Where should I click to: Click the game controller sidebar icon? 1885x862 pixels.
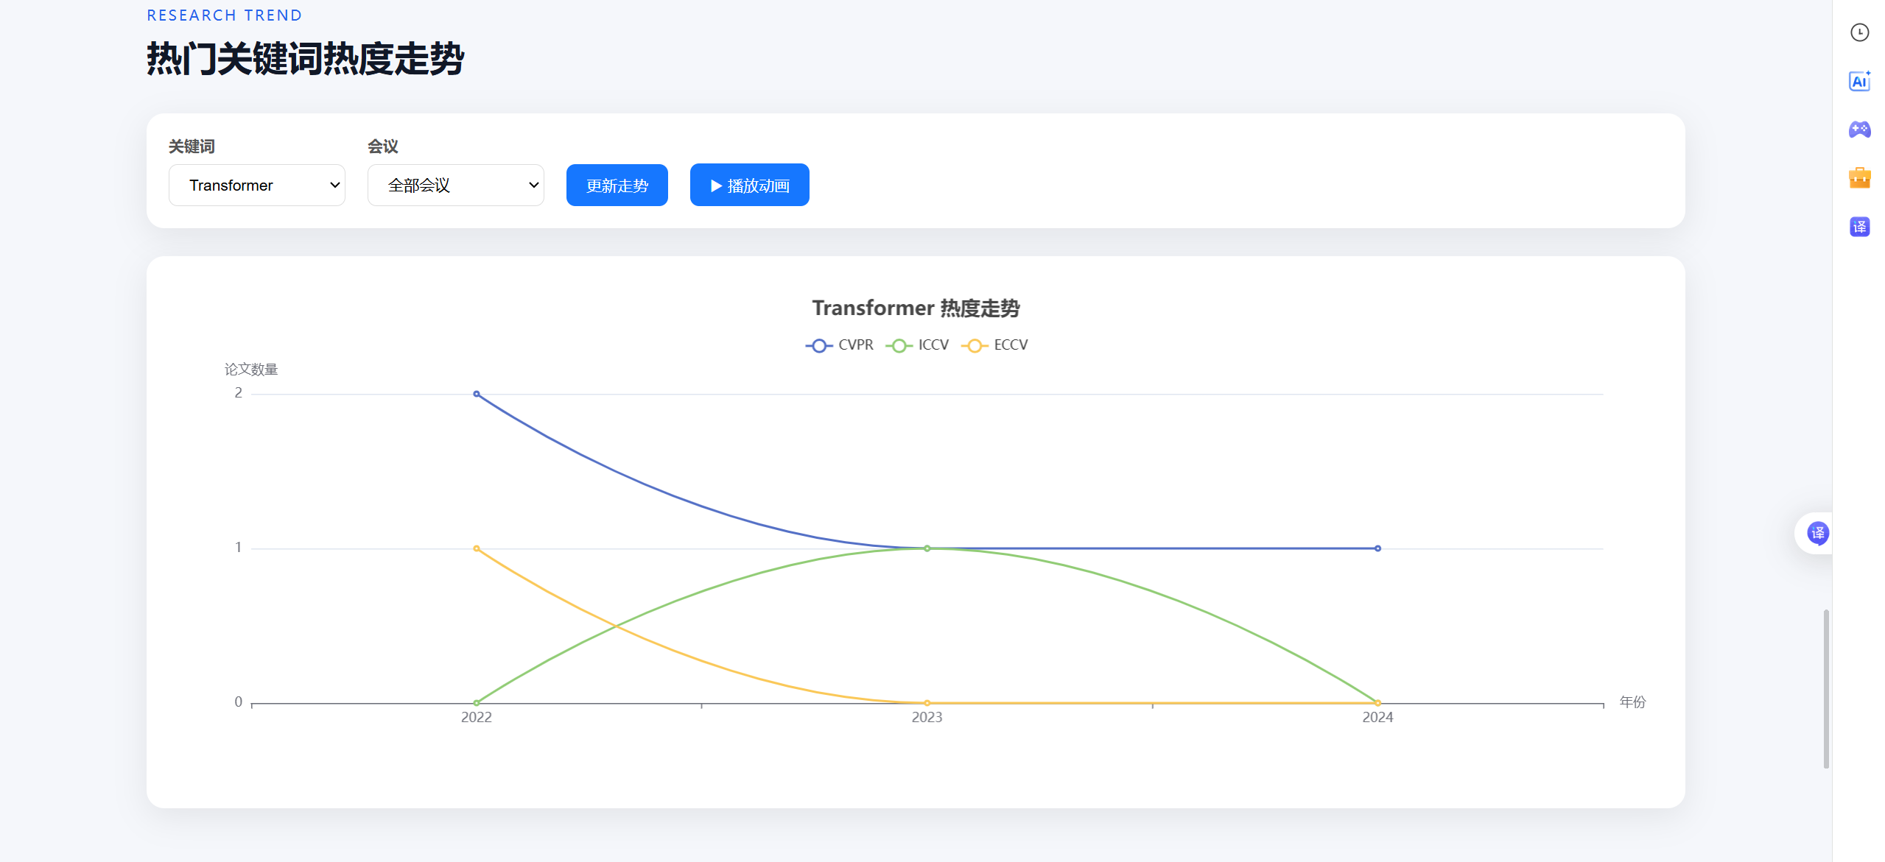tap(1859, 130)
